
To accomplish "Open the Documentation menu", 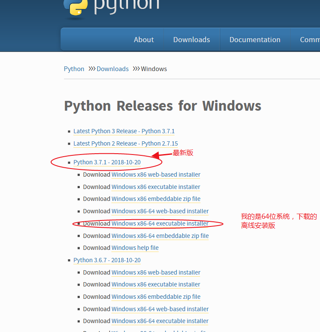I will click(255, 40).
